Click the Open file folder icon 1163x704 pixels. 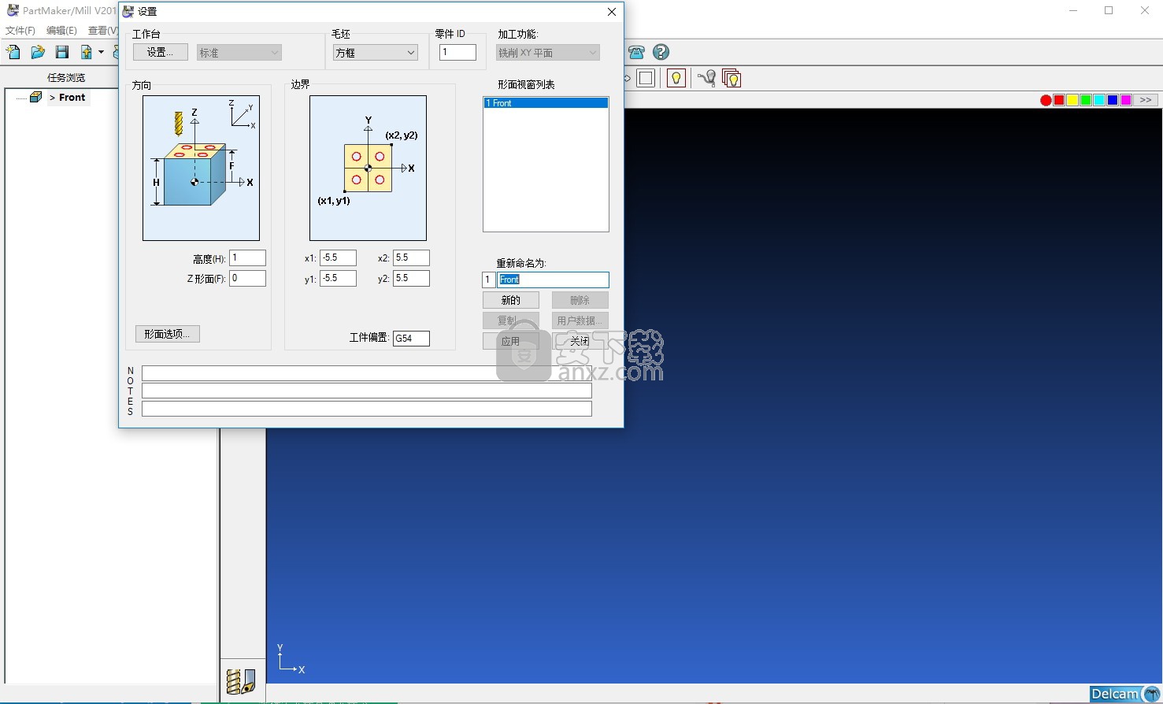tap(38, 52)
